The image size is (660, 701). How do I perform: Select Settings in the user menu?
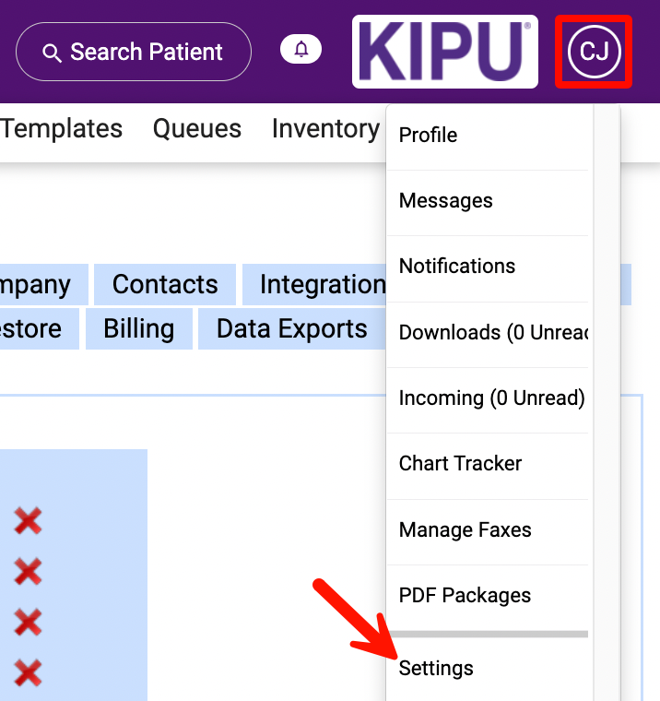pyautogui.click(x=436, y=668)
